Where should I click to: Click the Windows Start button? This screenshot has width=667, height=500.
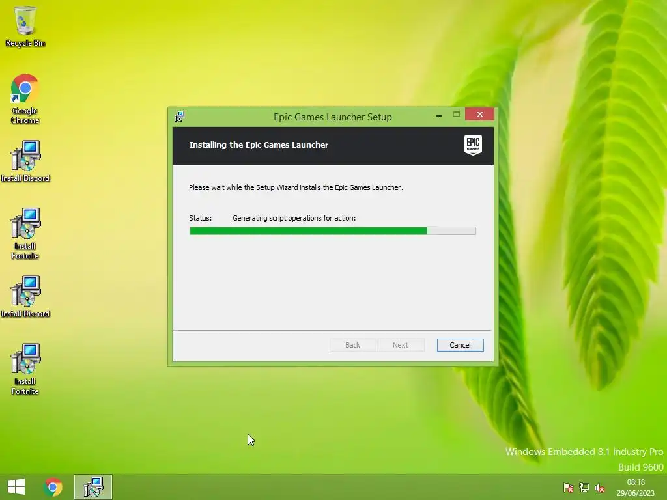[x=16, y=487]
